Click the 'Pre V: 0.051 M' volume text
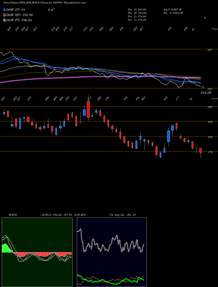This screenshot has width=218, height=287. (173, 13)
